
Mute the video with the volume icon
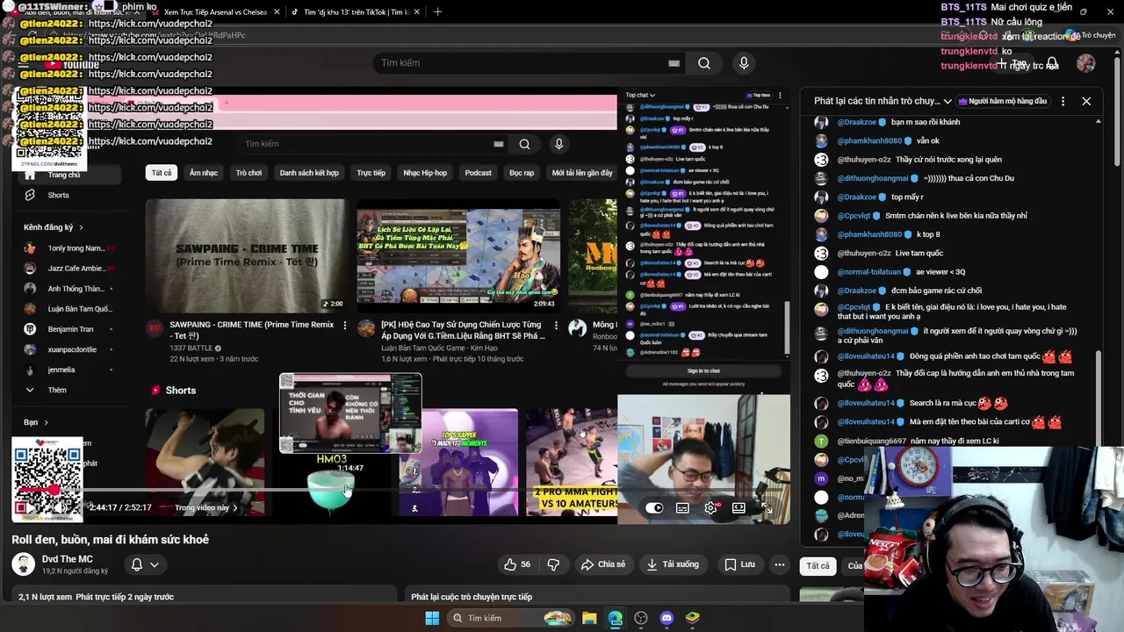click(61, 507)
